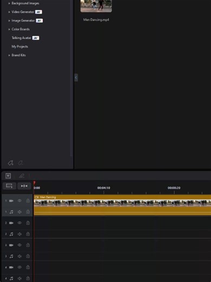Expand Video Generator arrow
This screenshot has height=282, width=211.
pyautogui.click(x=9, y=12)
